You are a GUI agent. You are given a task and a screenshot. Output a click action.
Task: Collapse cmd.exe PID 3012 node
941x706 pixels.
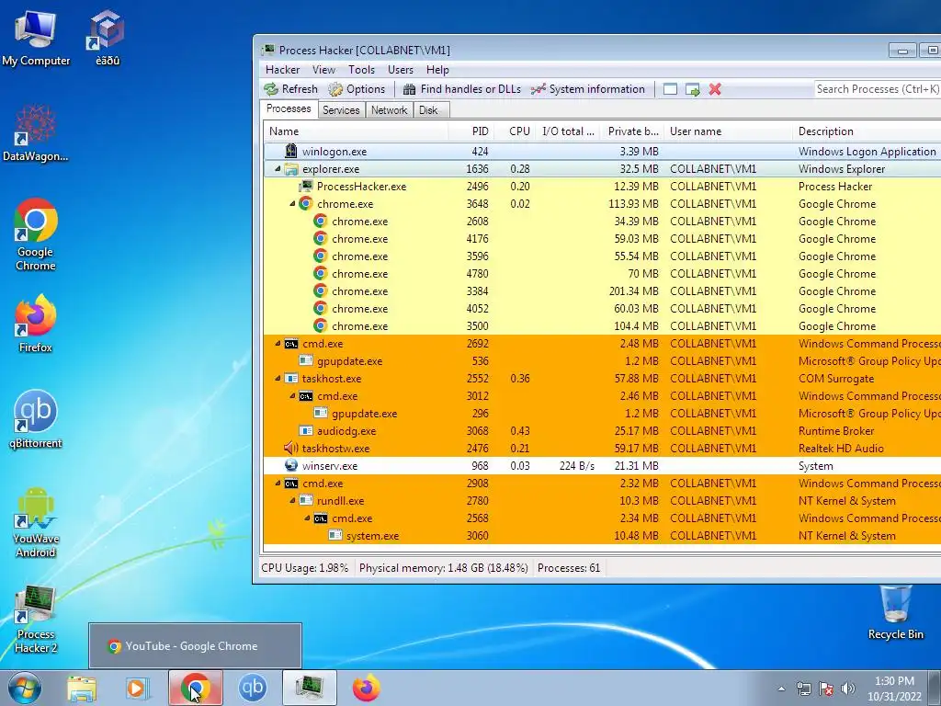click(x=292, y=396)
